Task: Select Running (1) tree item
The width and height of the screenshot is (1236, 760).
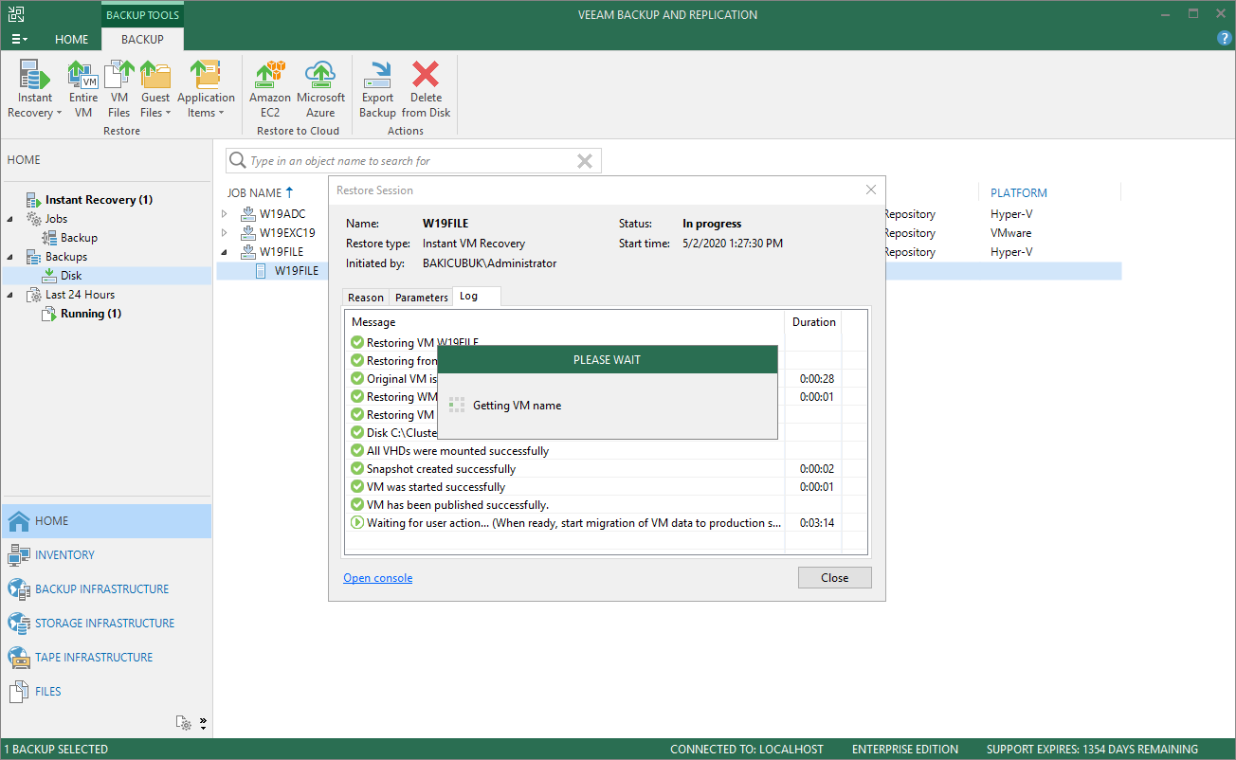Action: (90, 314)
